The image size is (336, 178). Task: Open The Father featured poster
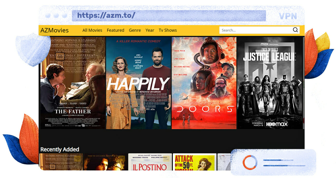[x=73, y=83]
